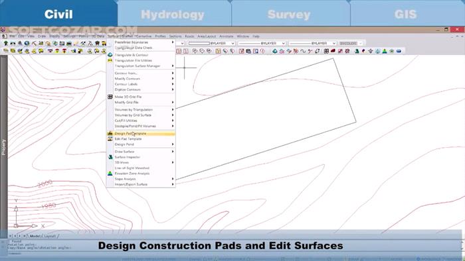Open the Window menu

tap(243, 36)
